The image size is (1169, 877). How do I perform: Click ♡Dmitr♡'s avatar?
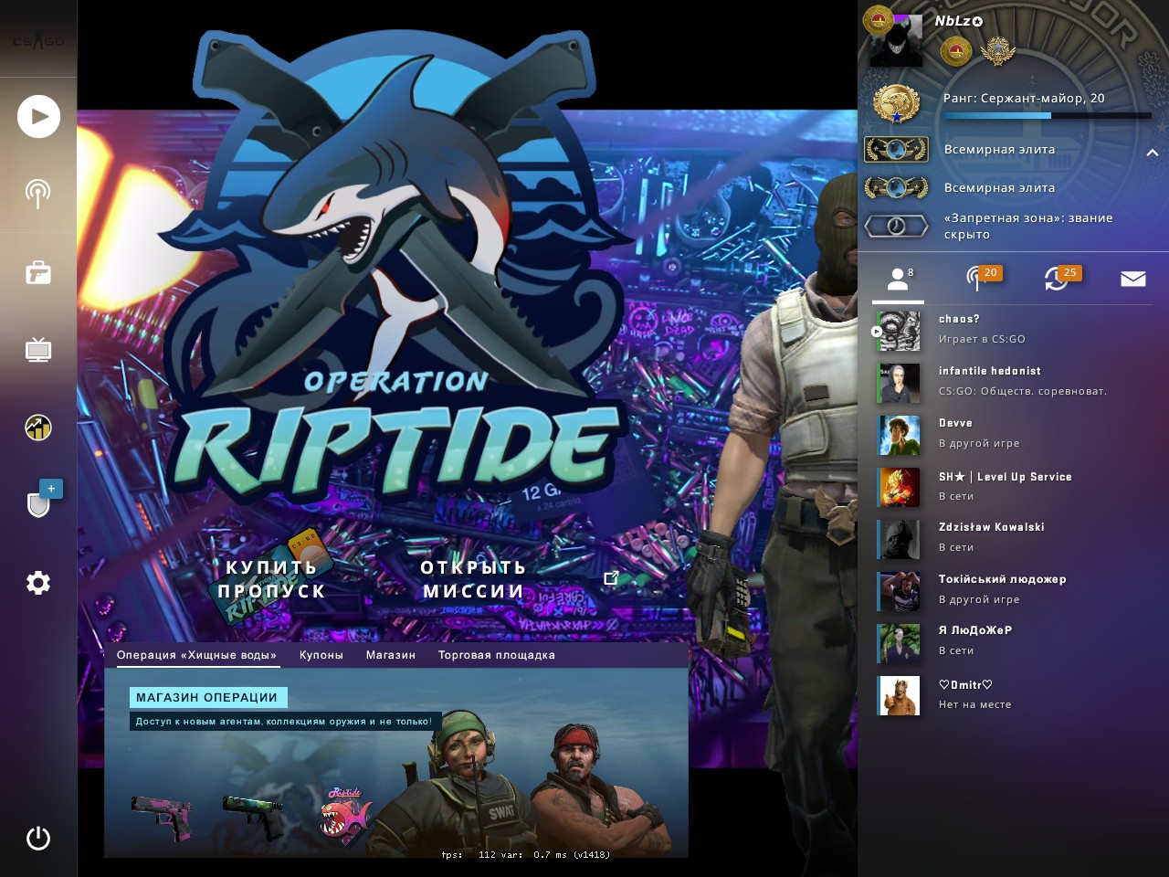pyautogui.click(x=899, y=695)
